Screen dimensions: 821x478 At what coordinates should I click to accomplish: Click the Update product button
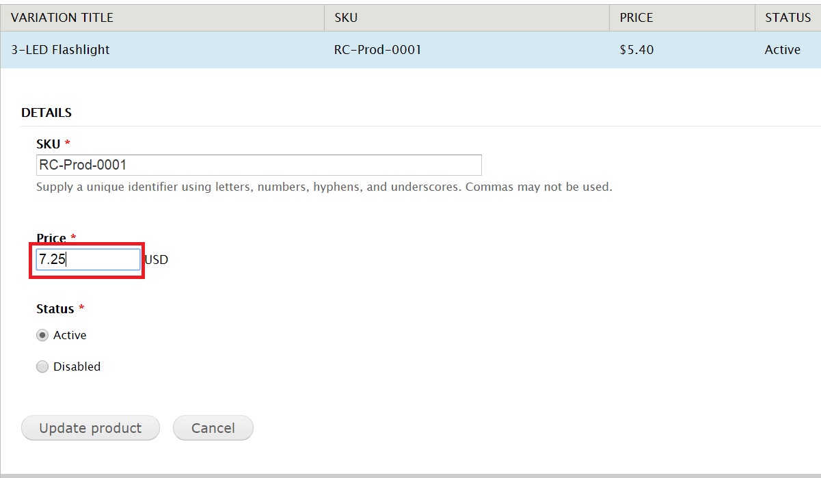pyautogui.click(x=90, y=428)
